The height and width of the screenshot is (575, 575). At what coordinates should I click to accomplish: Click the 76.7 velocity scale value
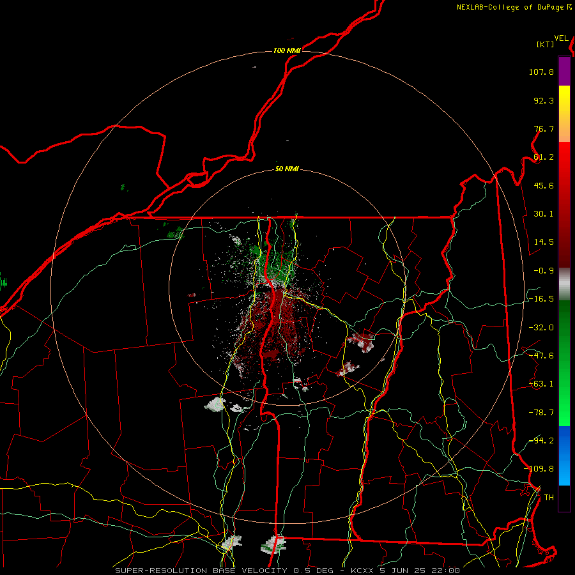click(x=544, y=128)
